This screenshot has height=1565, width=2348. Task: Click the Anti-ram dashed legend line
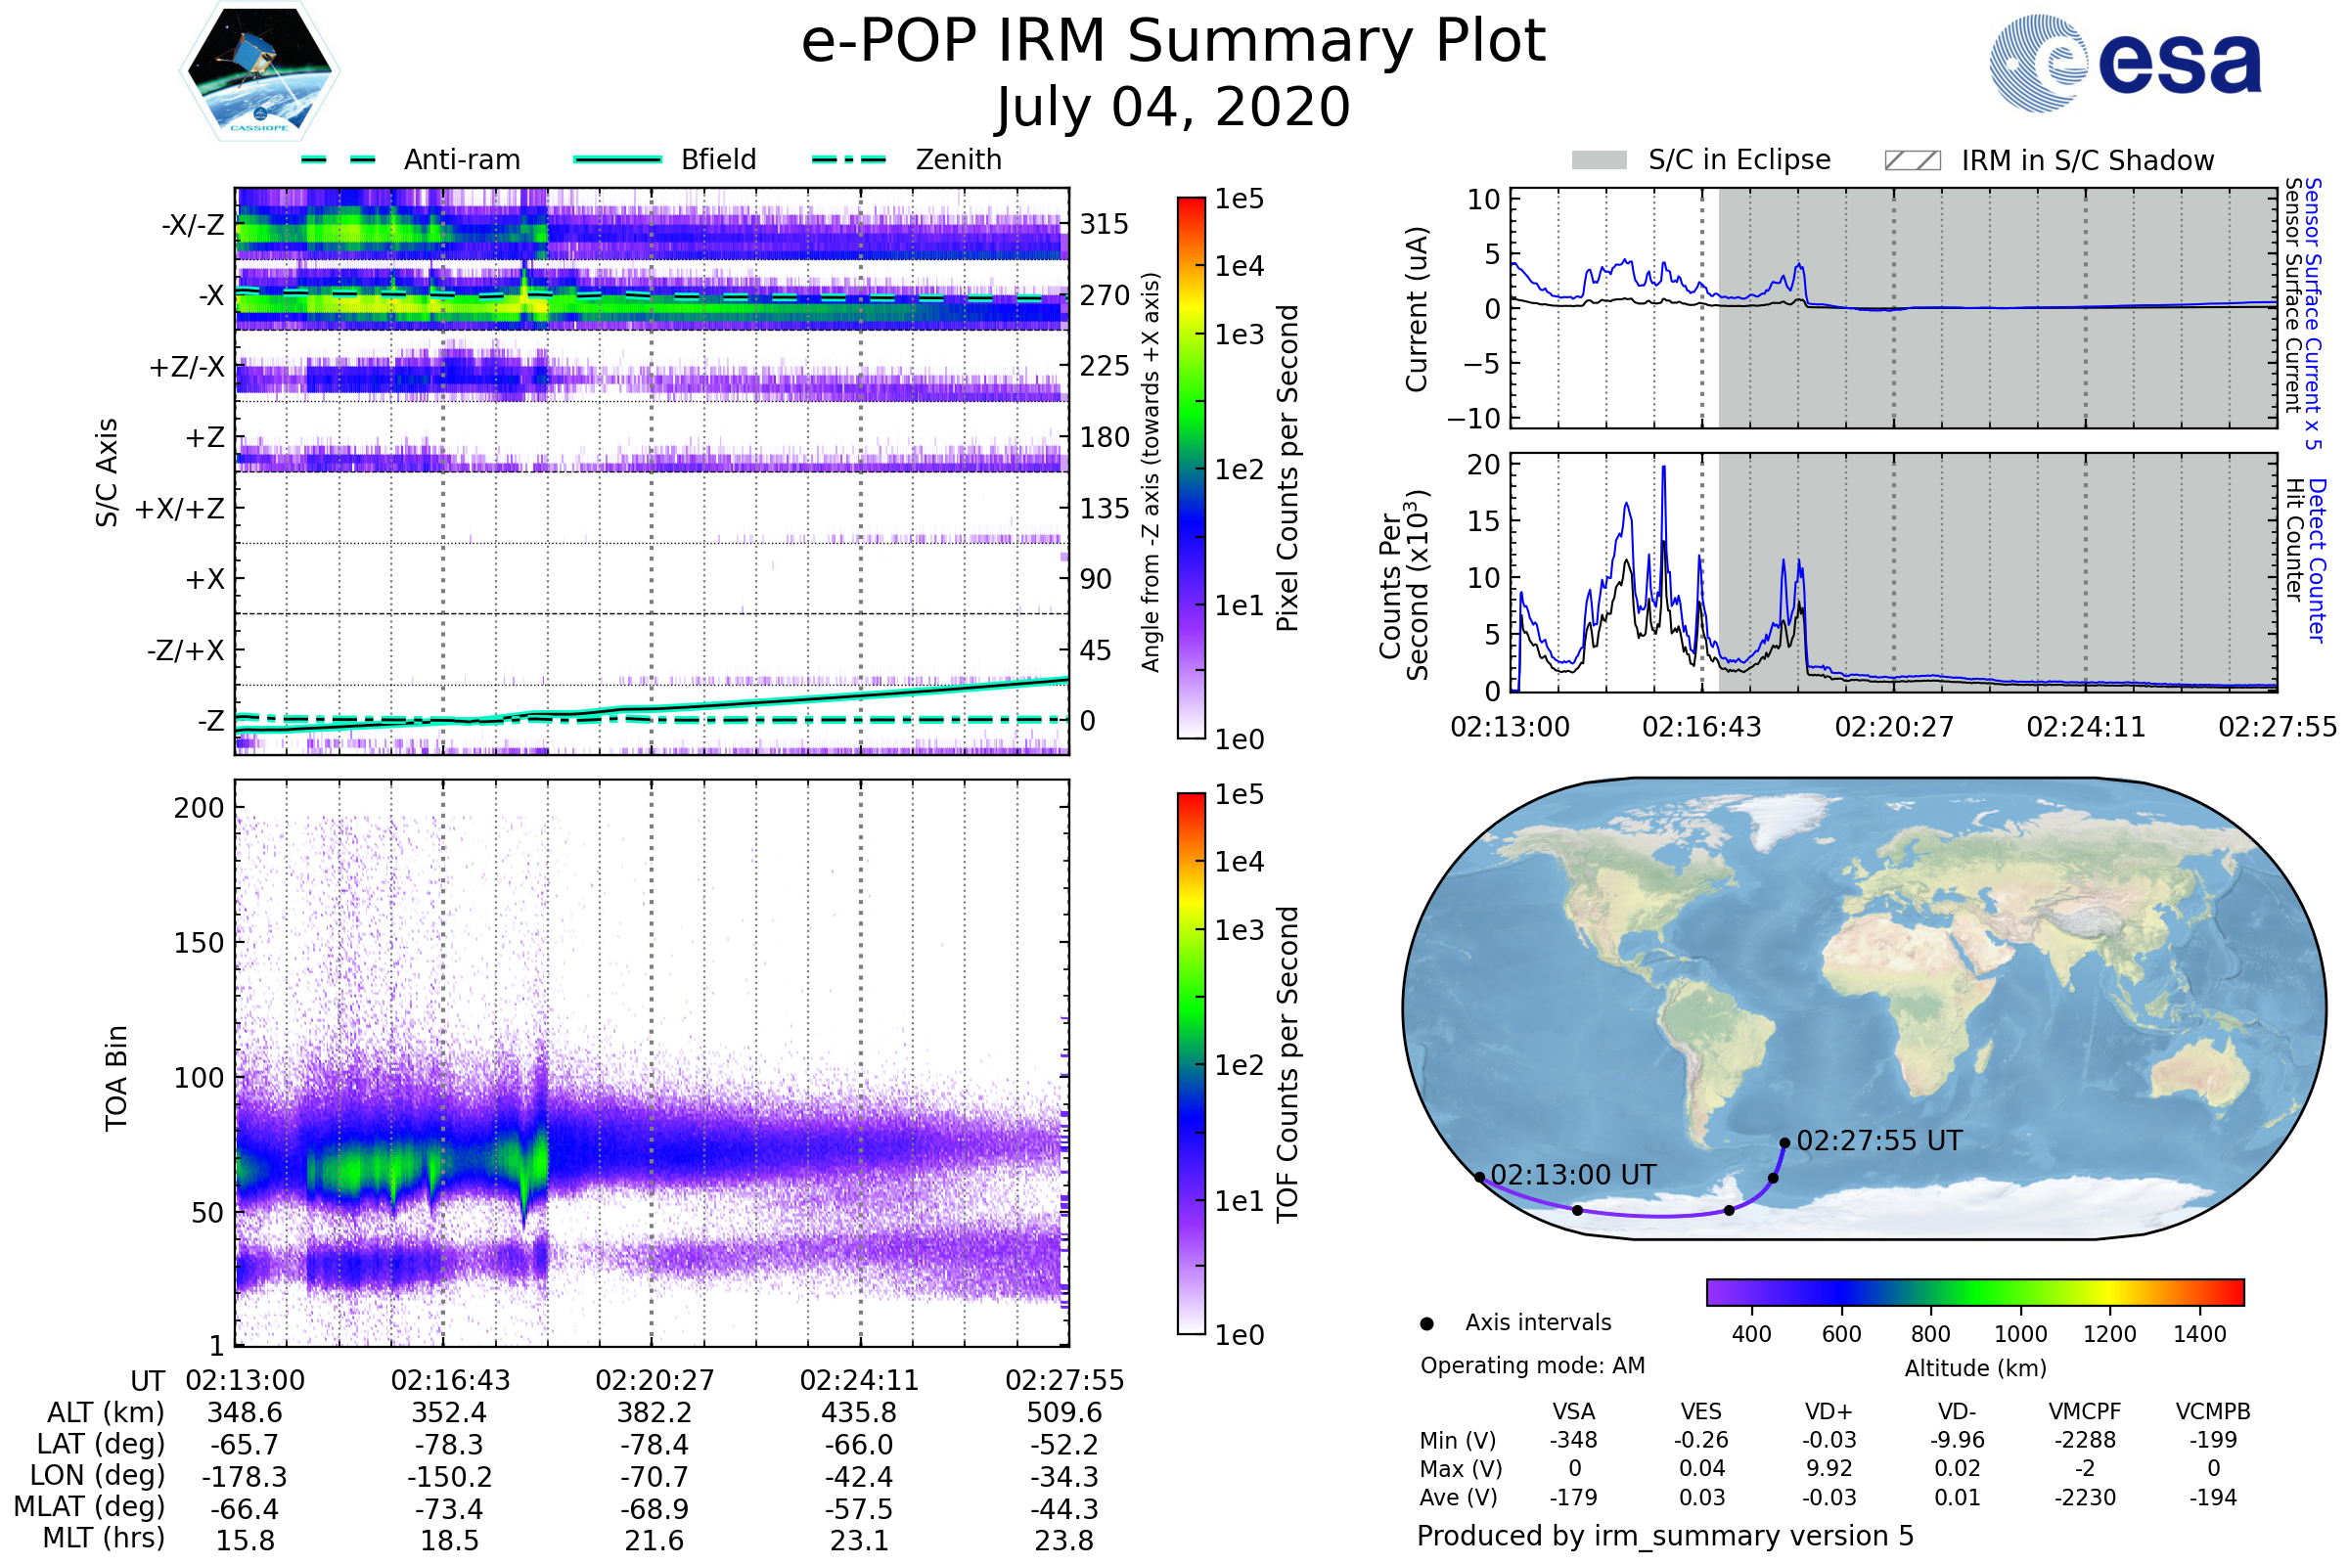338,159
